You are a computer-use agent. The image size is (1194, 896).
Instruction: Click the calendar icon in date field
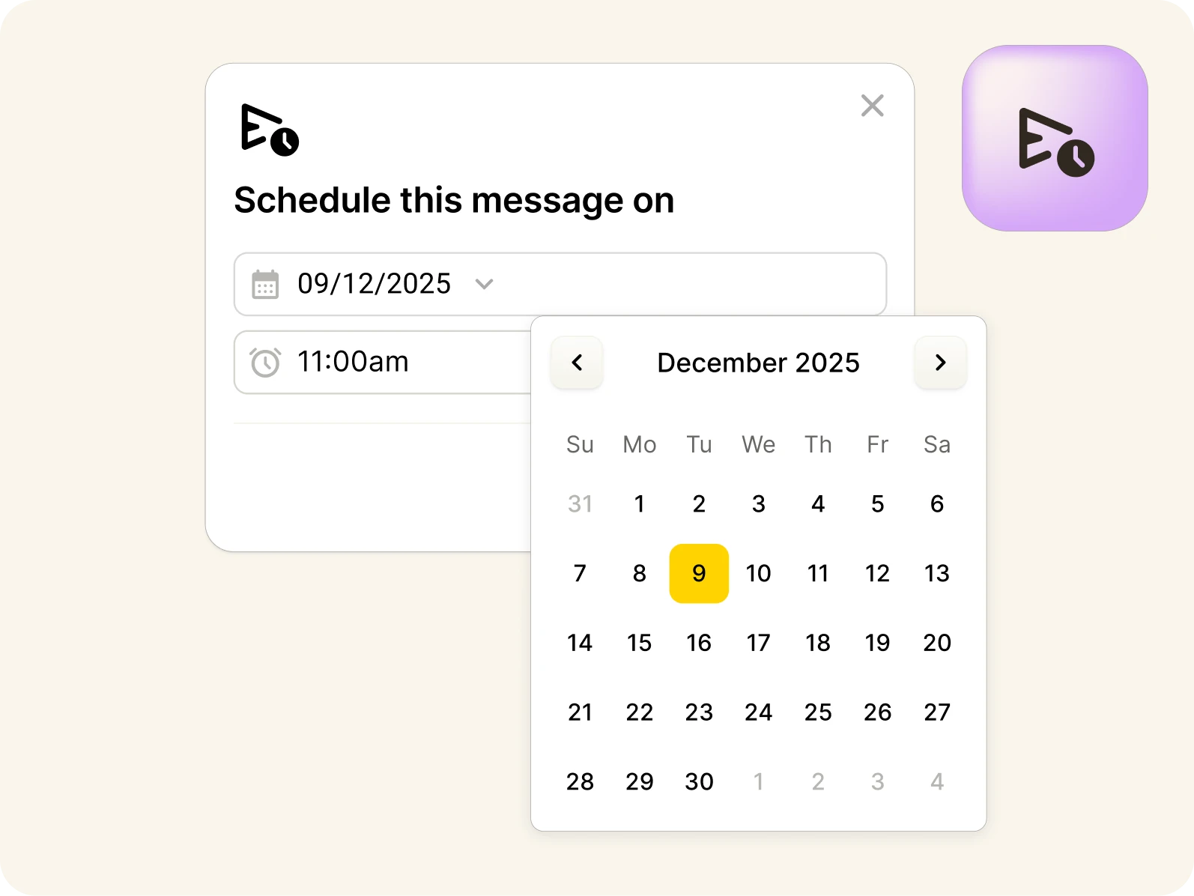click(x=265, y=285)
